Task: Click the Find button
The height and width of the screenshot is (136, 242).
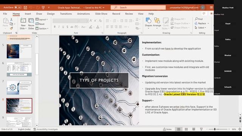Action: point(199,19)
